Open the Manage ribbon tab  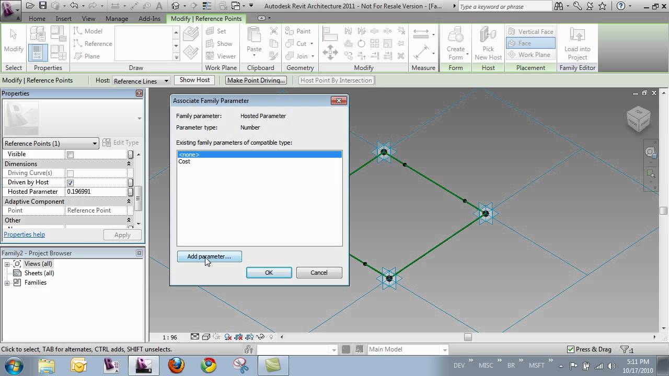coord(117,18)
